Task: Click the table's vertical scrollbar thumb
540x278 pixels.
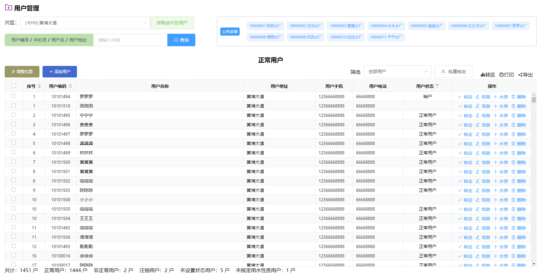Action: tap(534, 100)
